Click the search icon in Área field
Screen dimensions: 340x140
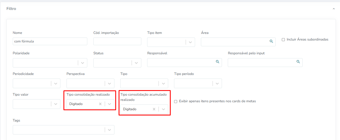(271, 41)
